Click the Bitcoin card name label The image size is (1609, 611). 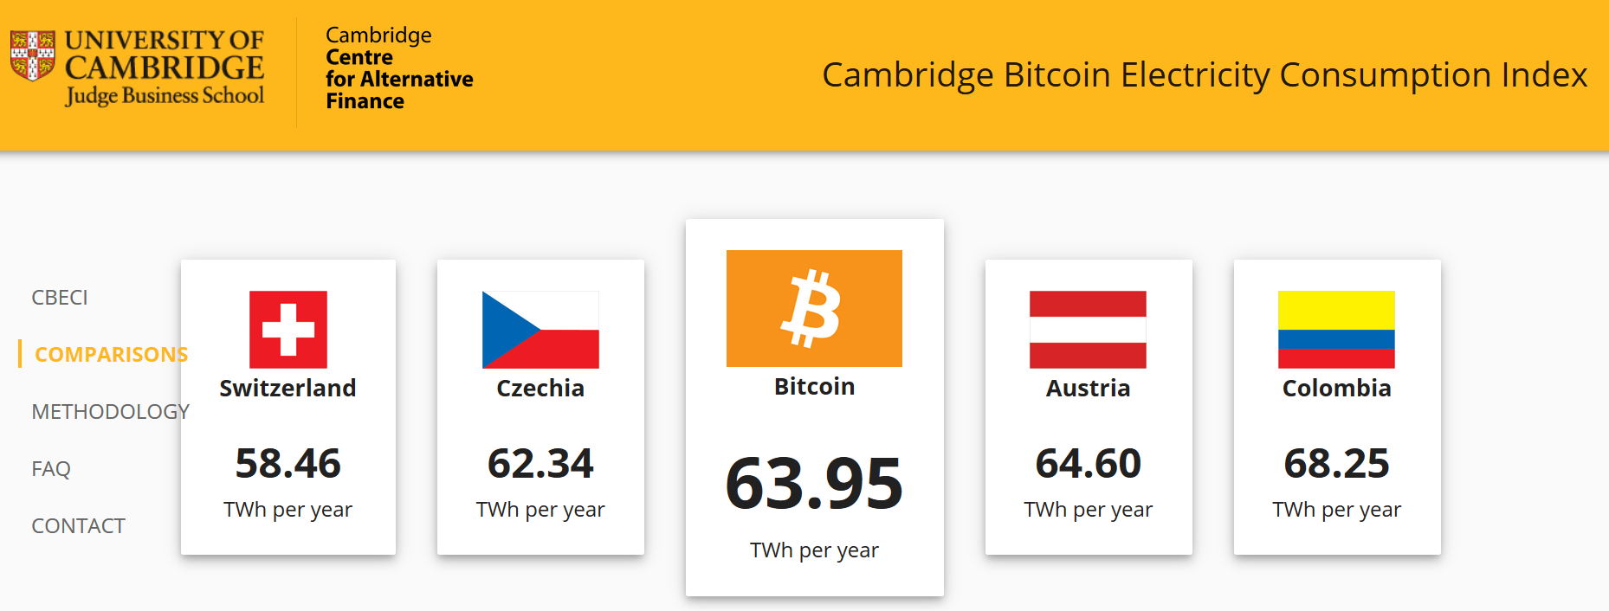[814, 387]
